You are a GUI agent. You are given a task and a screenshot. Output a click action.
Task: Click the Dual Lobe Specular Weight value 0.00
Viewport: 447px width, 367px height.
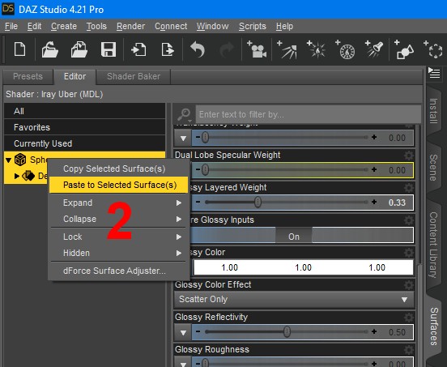coord(397,170)
